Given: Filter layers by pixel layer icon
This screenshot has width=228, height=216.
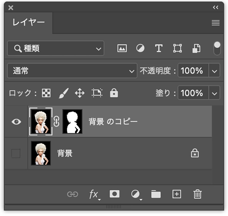Looking at the screenshot, I should [x=122, y=48].
